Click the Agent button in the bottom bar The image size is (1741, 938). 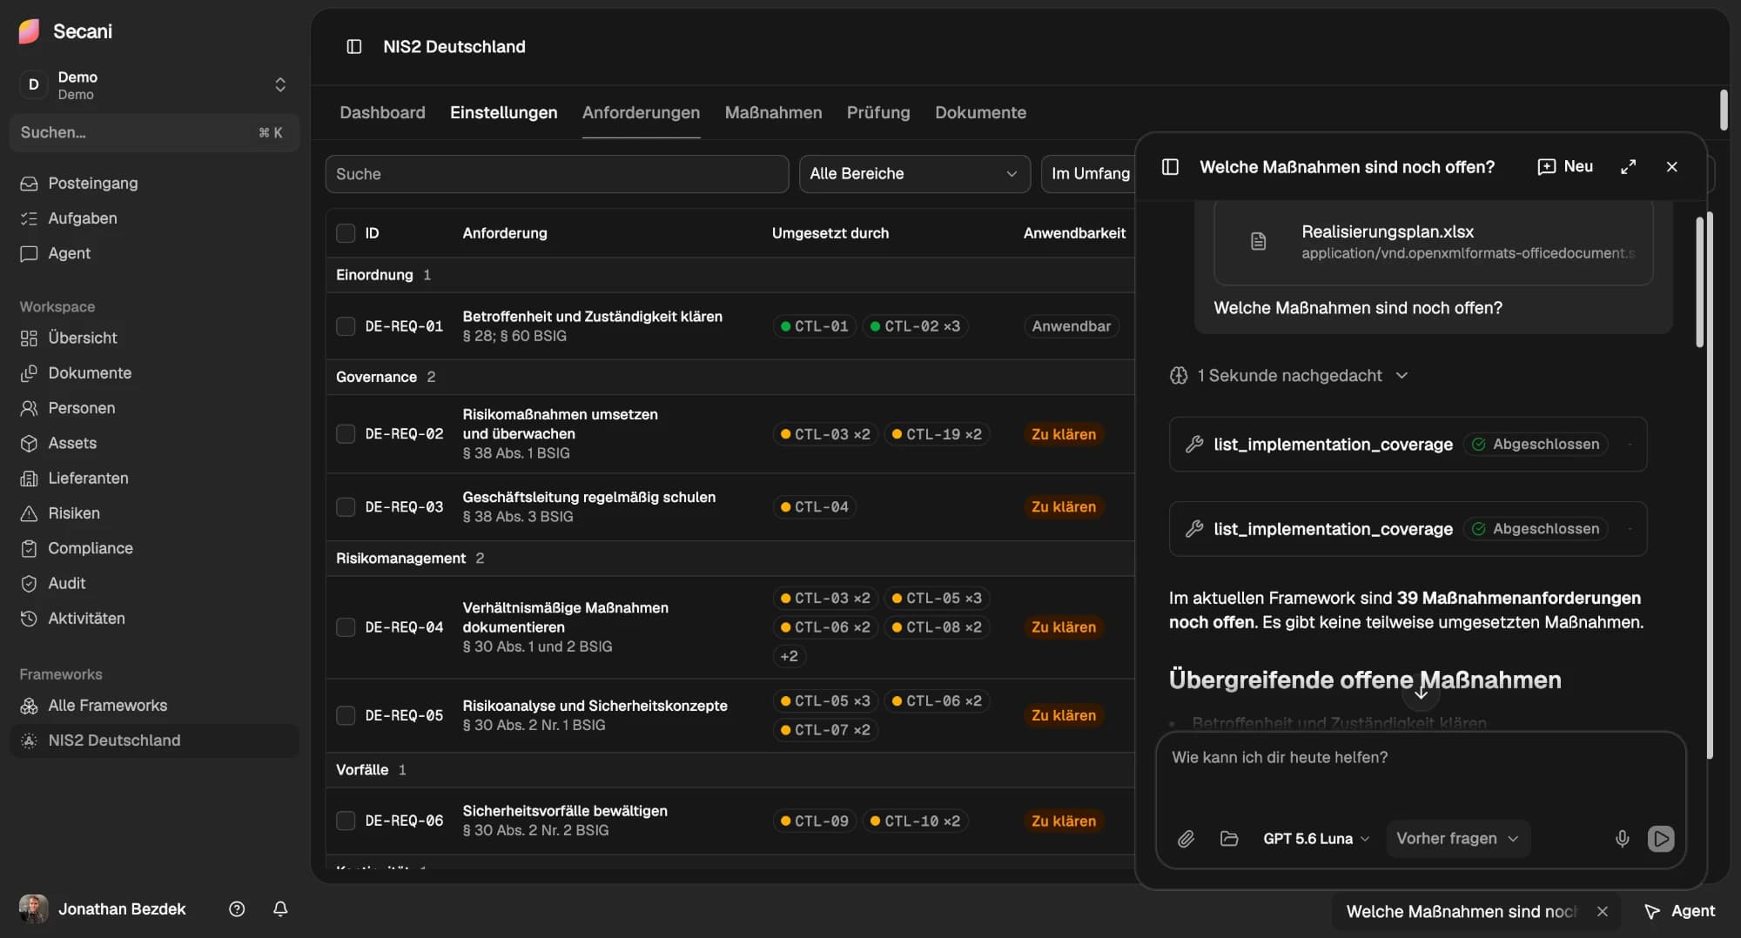(x=1680, y=911)
